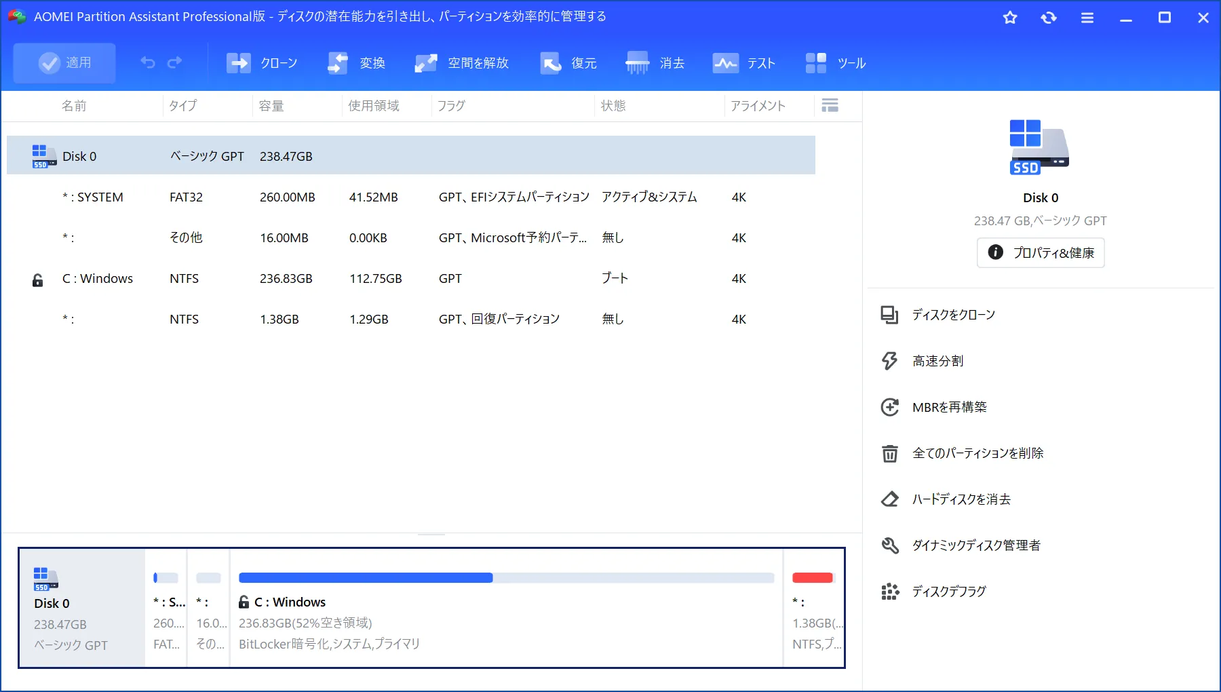Open the 変換 (Convert) tool
This screenshot has height=692, width=1221.
pyautogui.click(x=338, y=63)
